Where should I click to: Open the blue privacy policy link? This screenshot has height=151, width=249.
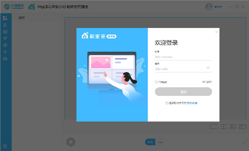coord(192,103)
